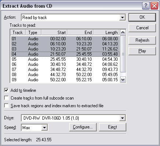Click the title bar help question mark icon

pos(146,6)
